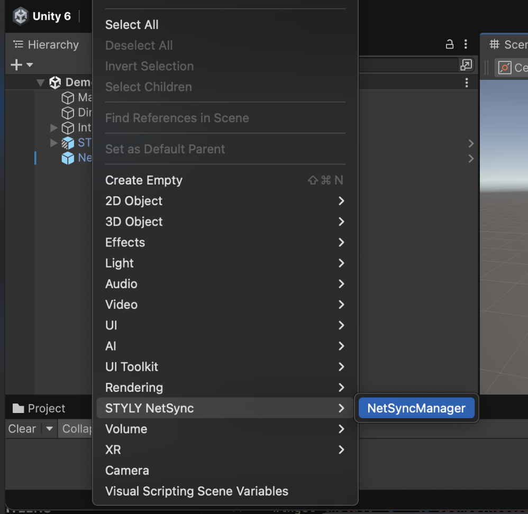Open the UI submenu
The image size is (528, 514).
225,325
